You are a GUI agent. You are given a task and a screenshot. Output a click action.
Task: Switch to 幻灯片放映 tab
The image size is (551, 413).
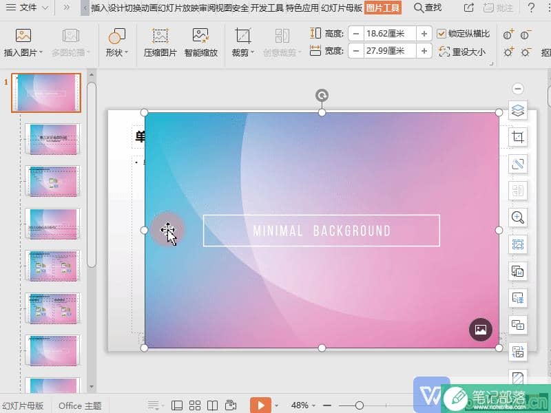178,8
